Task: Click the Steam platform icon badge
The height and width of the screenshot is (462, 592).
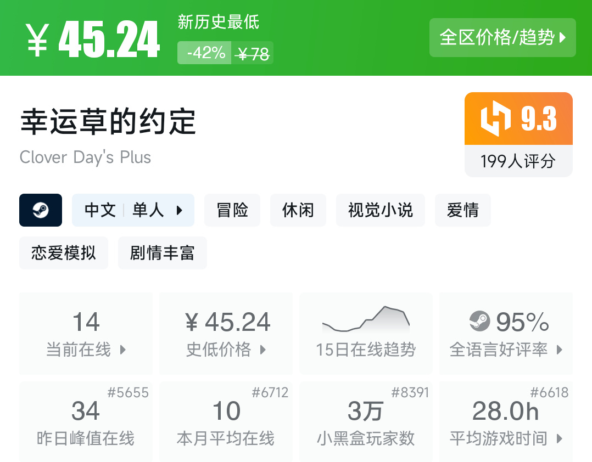Action: pos(41,210)
